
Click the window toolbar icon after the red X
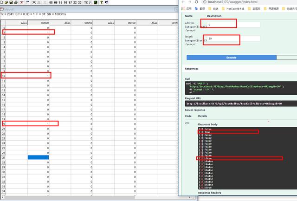pos(28,2)
